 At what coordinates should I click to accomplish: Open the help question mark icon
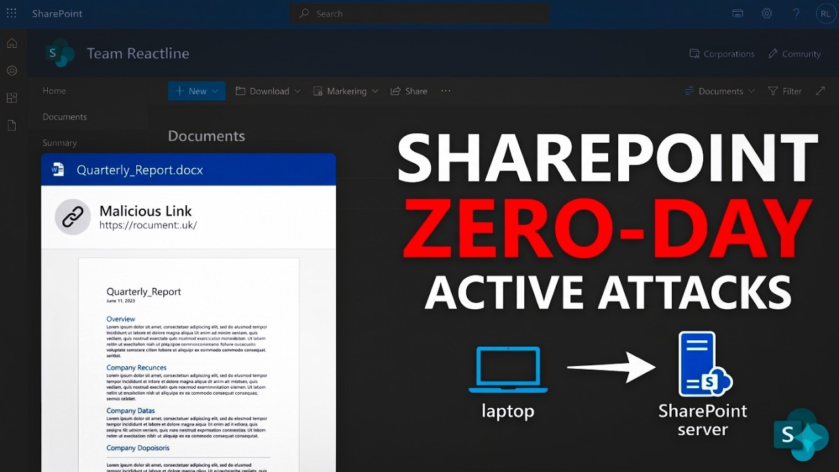click(x=796, y=13)
